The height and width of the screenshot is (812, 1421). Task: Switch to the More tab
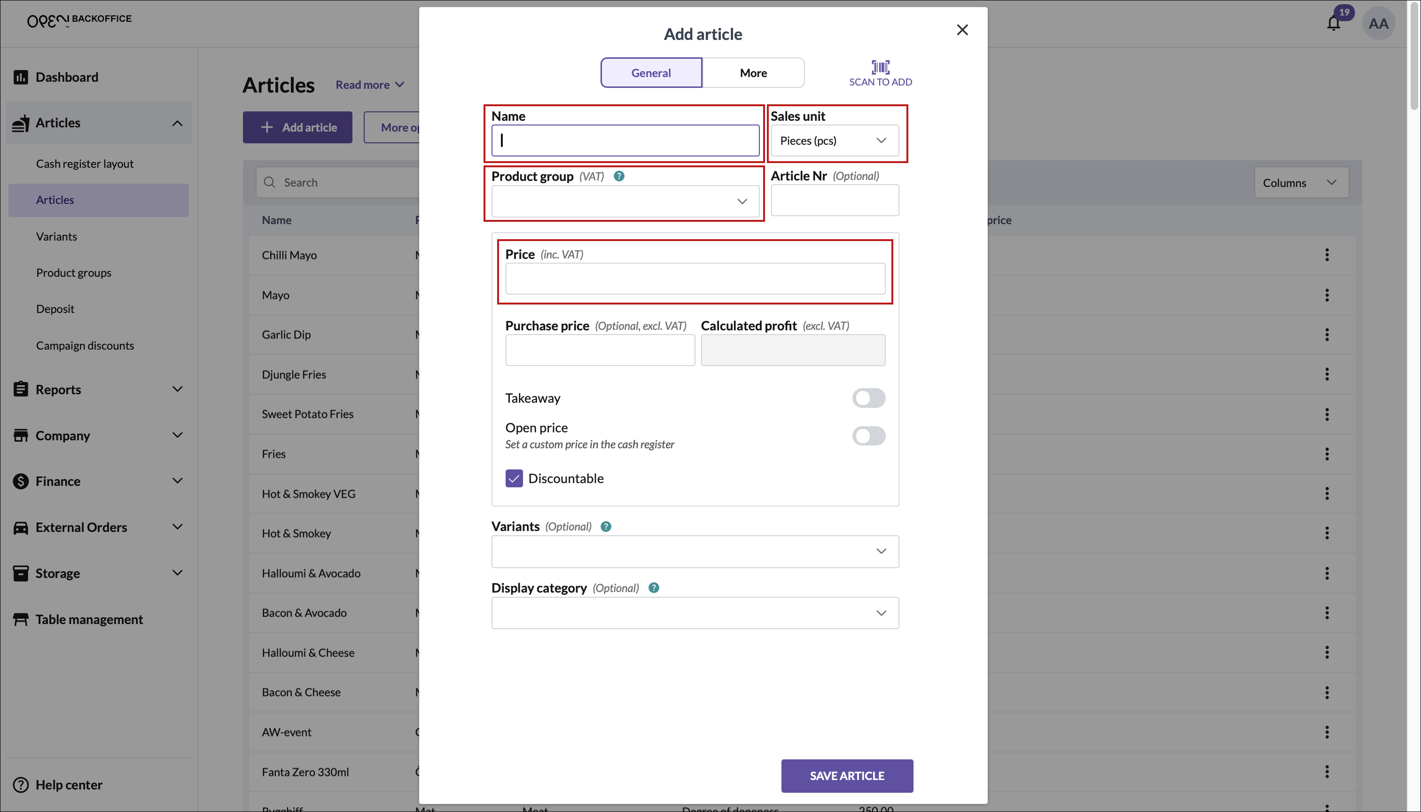[x=753, y=72]
